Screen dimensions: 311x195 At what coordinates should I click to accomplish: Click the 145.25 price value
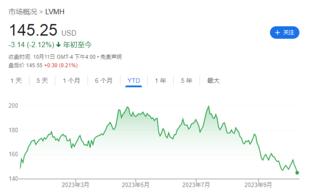(x=33, y=30)
